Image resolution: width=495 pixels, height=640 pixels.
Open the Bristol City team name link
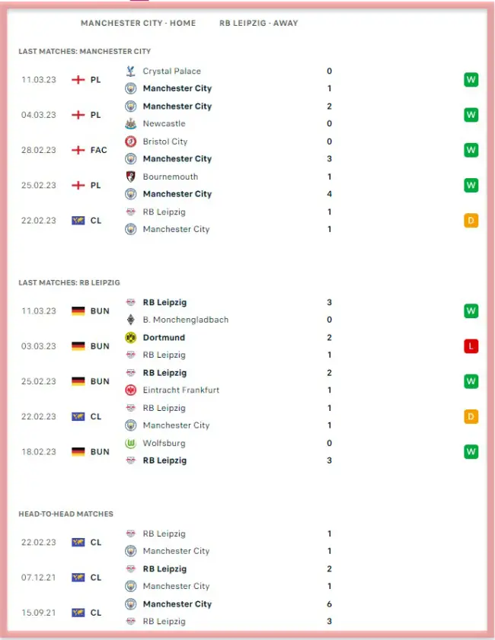point(164,142)
